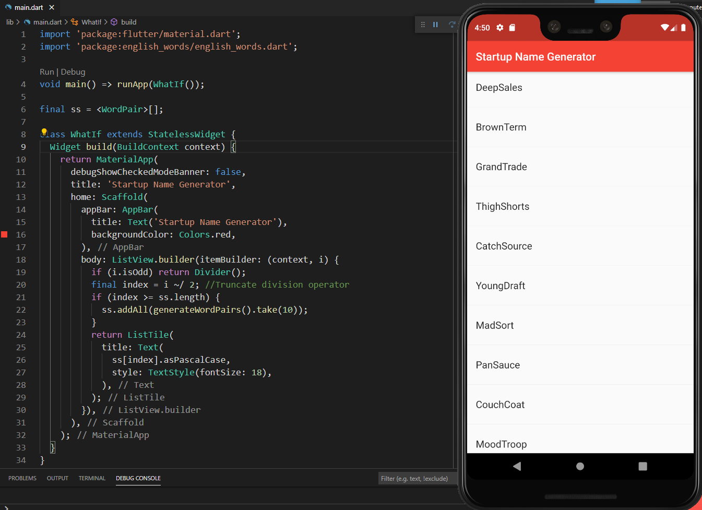Click the '//Truncate division operator' comment
This screenshot has height=510, width=702.
point(277,284)
